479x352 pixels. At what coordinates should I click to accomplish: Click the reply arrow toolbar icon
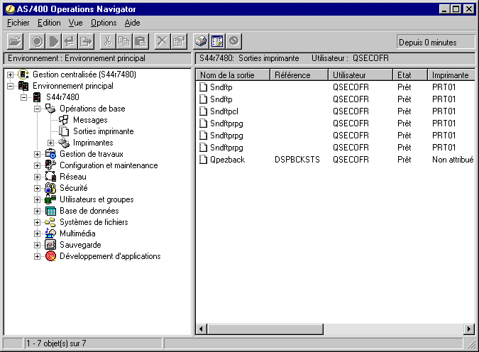70,41
